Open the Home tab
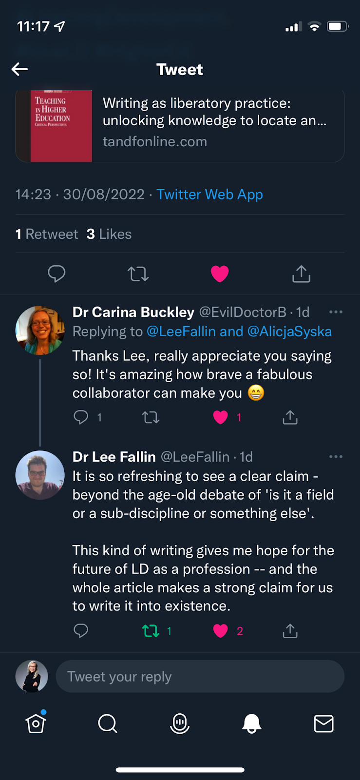This screenshot has height=780, width=360. [36, 723]
